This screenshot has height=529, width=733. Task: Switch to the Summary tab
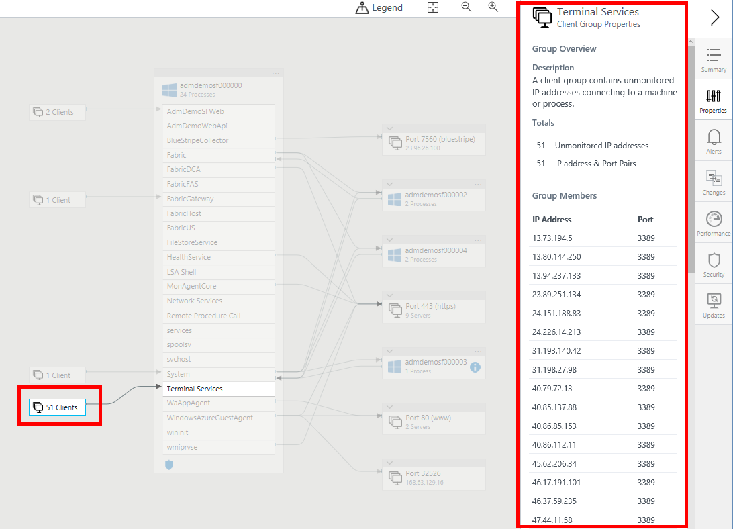pos(714,59)
